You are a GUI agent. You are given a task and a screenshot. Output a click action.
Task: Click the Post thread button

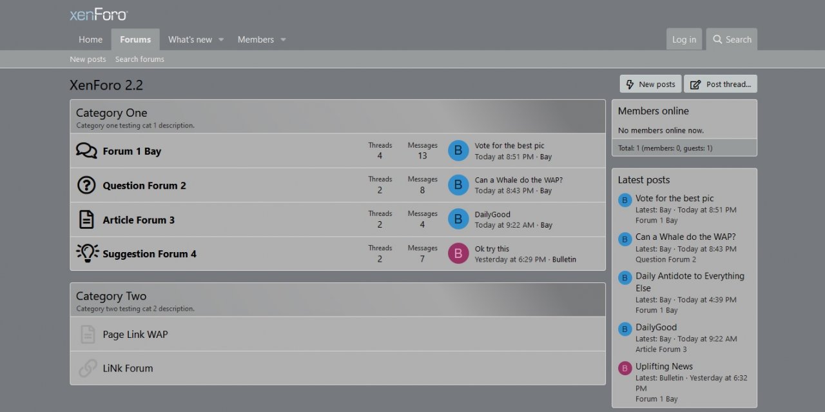(721, 84)
